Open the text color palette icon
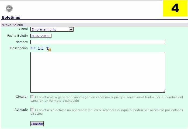 coord(48,49)
